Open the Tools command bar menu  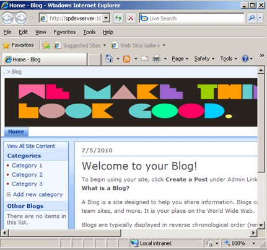pos(229,59)
